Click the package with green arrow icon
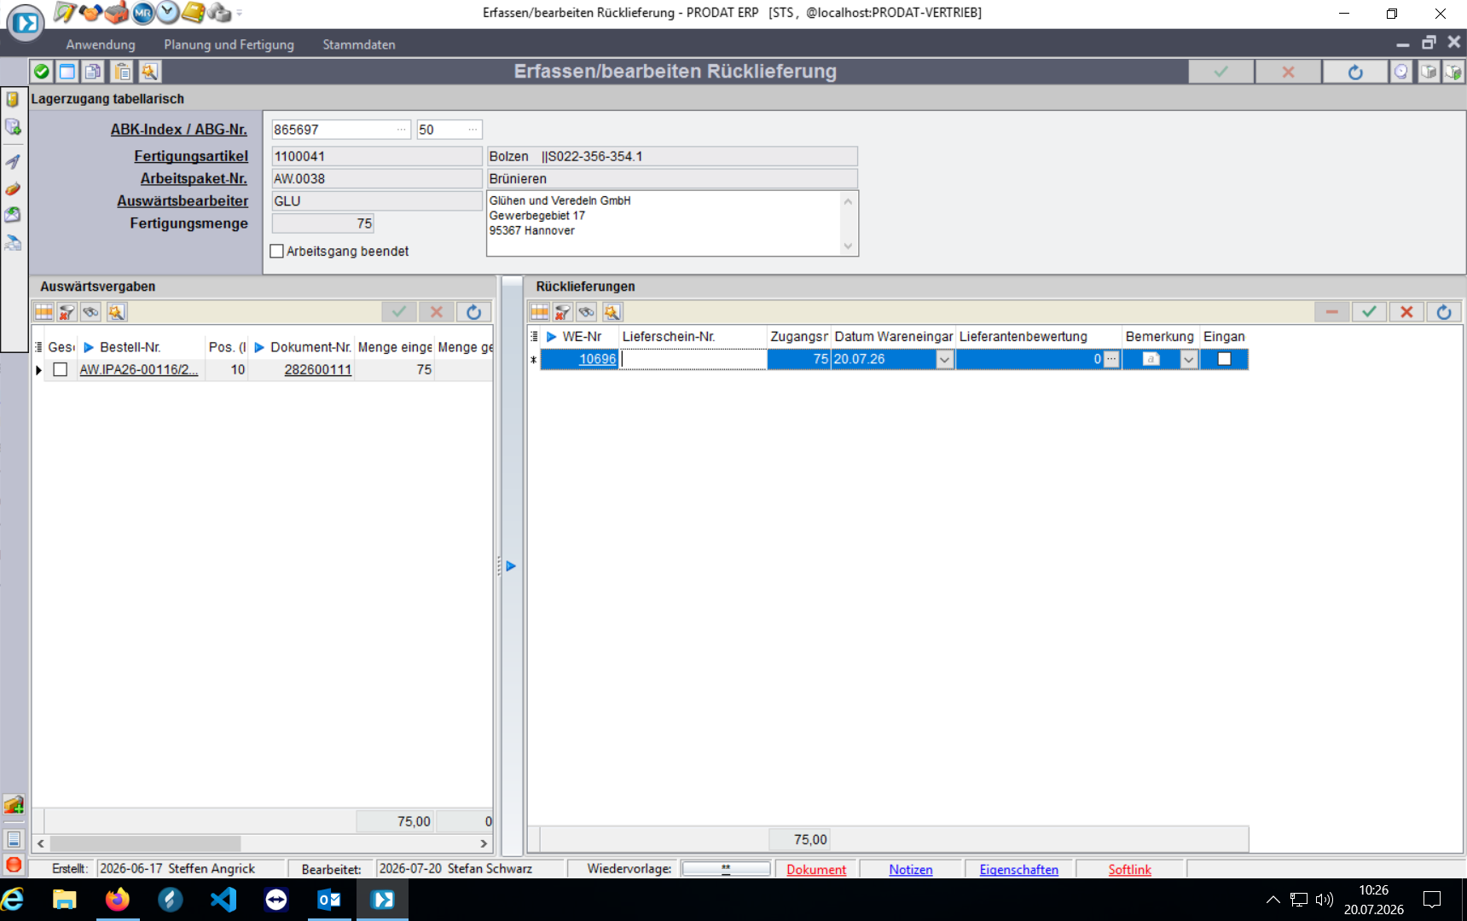 [x=1453, y=72]
